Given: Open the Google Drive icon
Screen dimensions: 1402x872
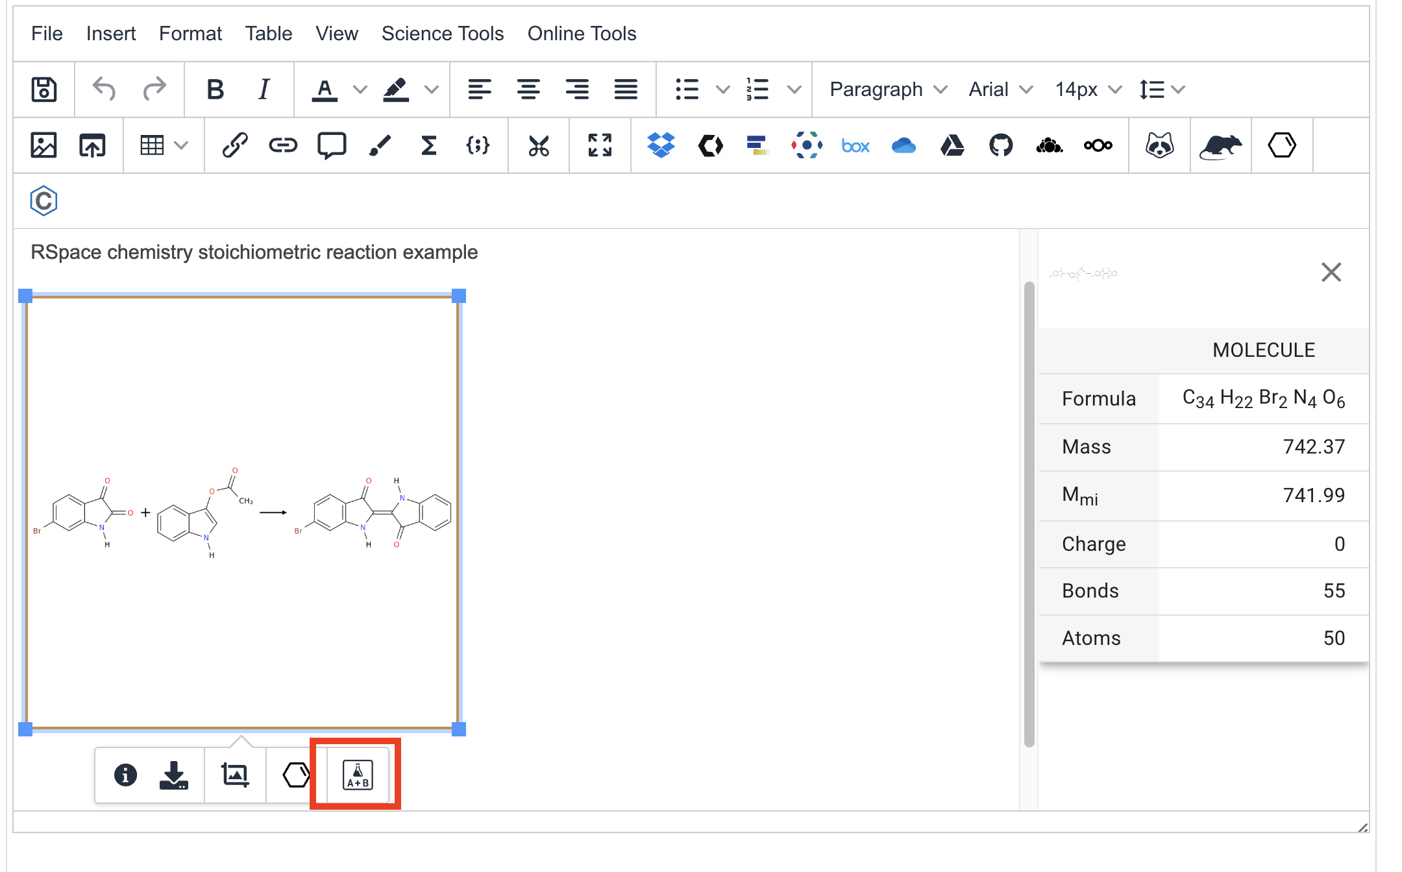Looking at the screenshot, I should [x=952, y=145].
